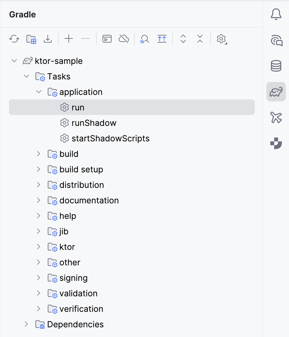Image resolution: width=289 pixels, height=337 pixels.
Task: Toggle Gradle offline mode
Action: (x=124, y=39)
